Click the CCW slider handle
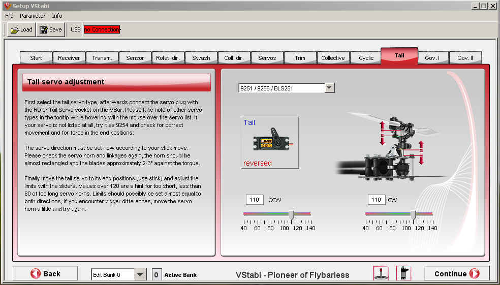This screenshot has height=285, width=500. [x=291, y=215]
